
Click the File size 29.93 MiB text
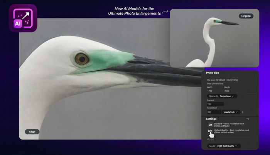pos(222,80)
